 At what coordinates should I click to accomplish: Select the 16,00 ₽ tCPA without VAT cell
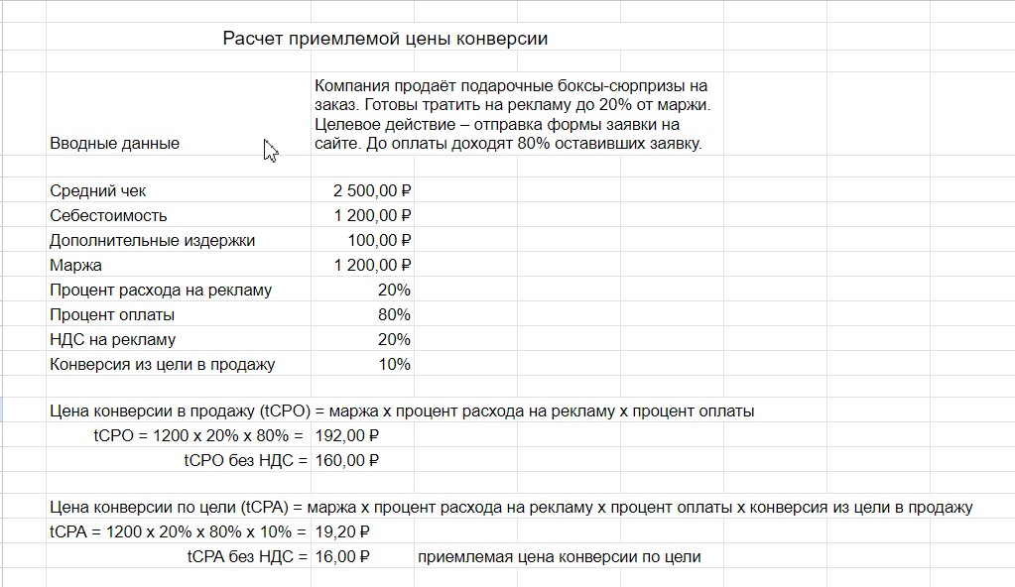342,556
